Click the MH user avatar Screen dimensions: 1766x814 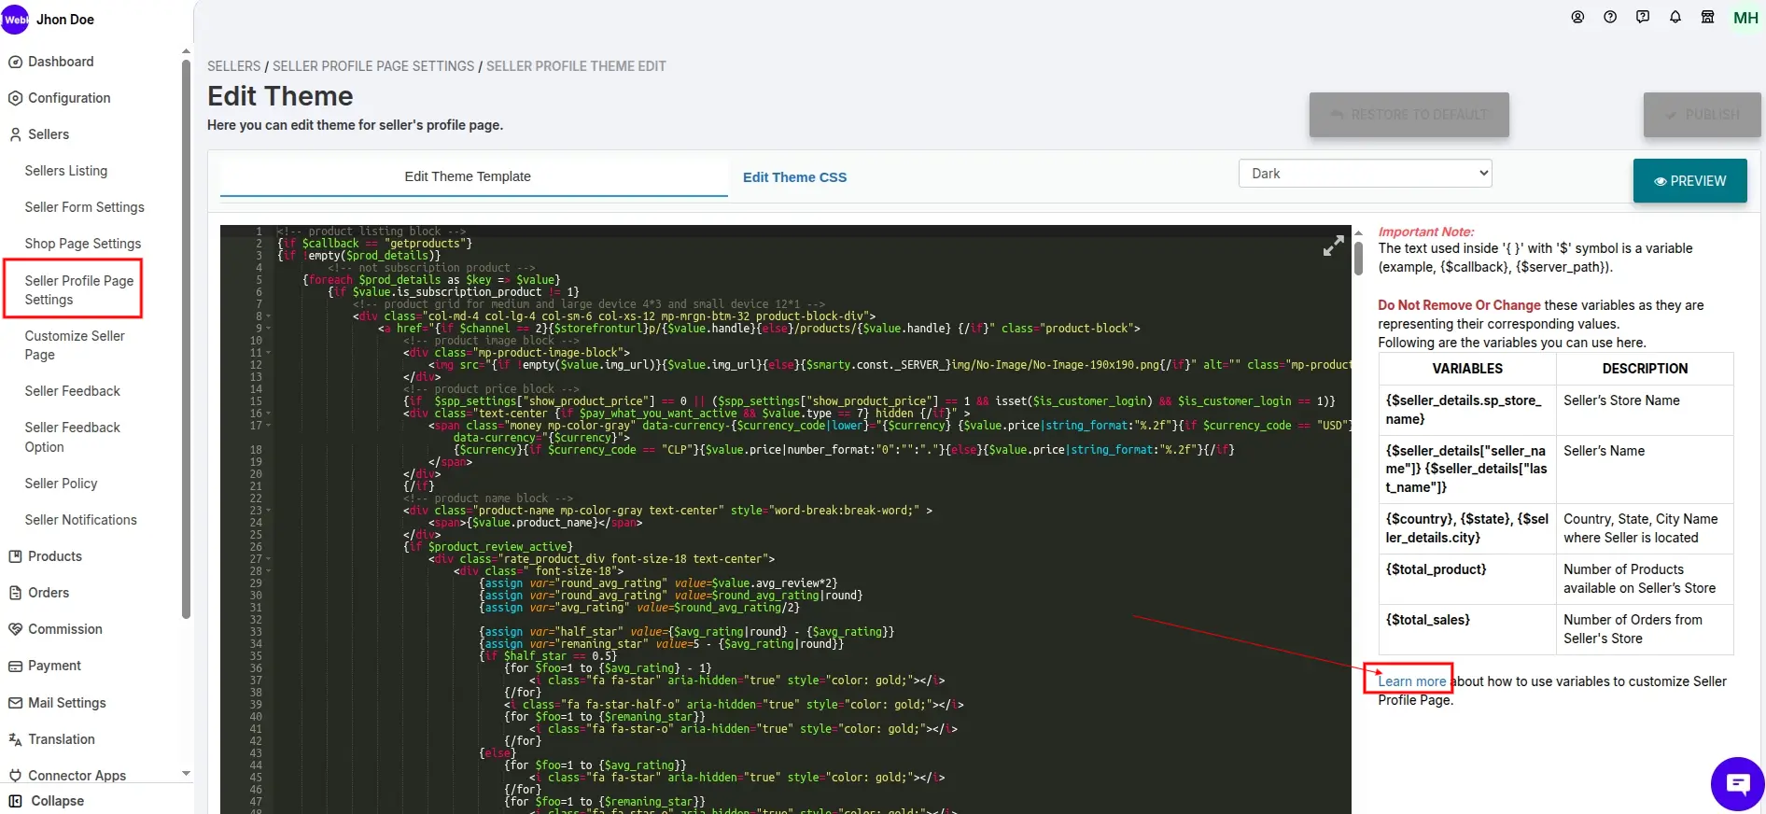[x=1745, y=18]
